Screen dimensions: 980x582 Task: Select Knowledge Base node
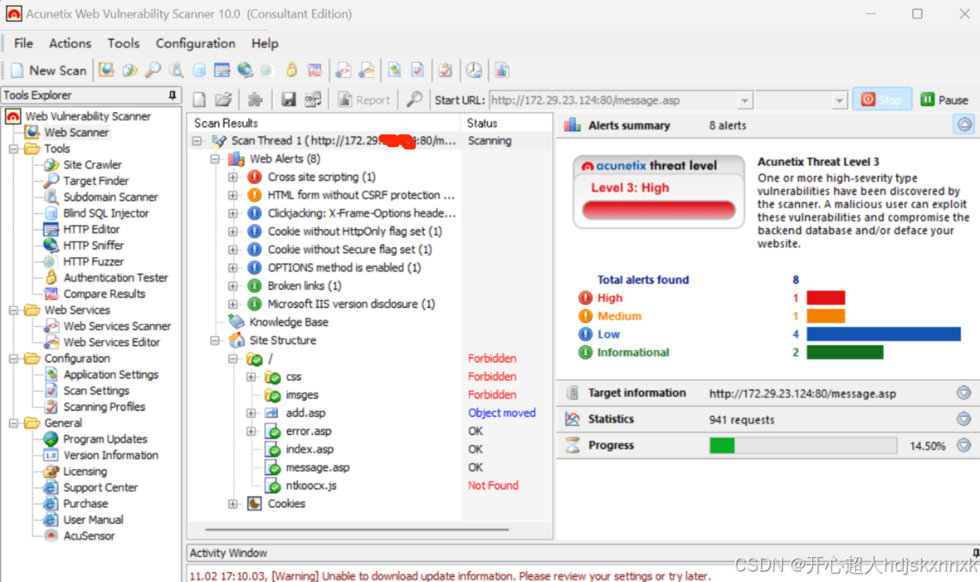coord(288,322)
